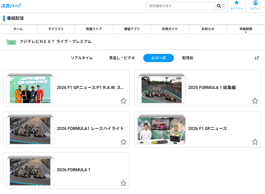The width and height of the screenshot is (265, 194).
Task: Open お知らせ nav item
Action: [208, 29]
